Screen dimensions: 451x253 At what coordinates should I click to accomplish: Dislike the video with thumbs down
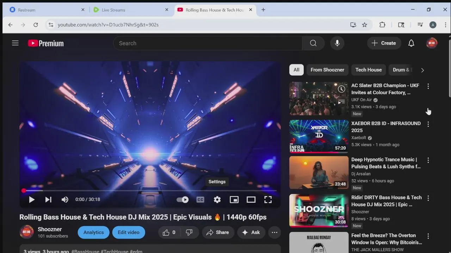click(x=189, y=232)
